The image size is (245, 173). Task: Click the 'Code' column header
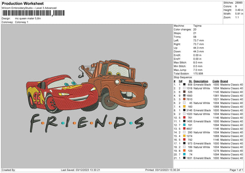pyautogui.click(x=216, y=81)
